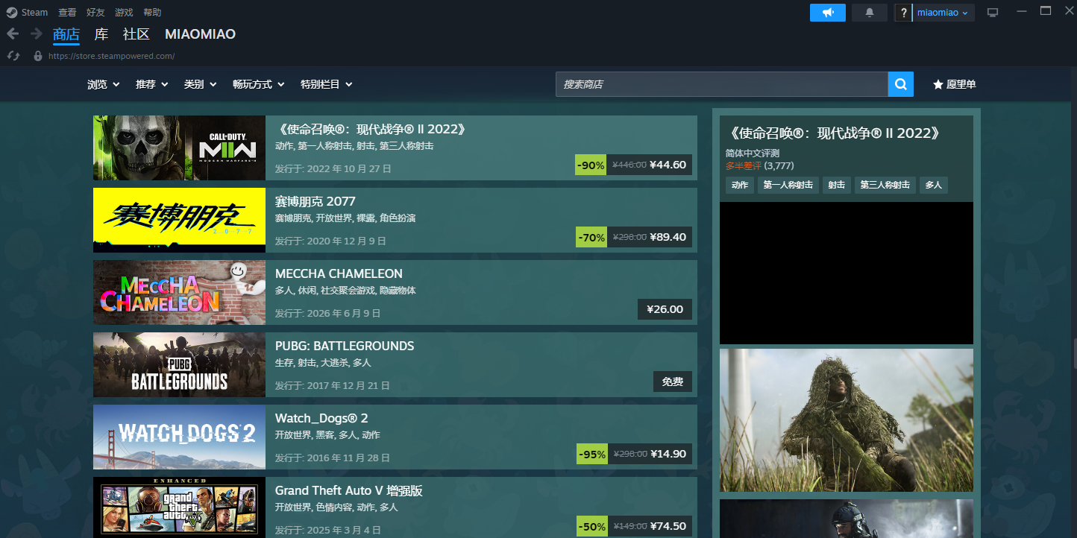Open the Grand Theft Auto V thumbnail
This screenshot has width=1077, height=538.
[179, 507]
